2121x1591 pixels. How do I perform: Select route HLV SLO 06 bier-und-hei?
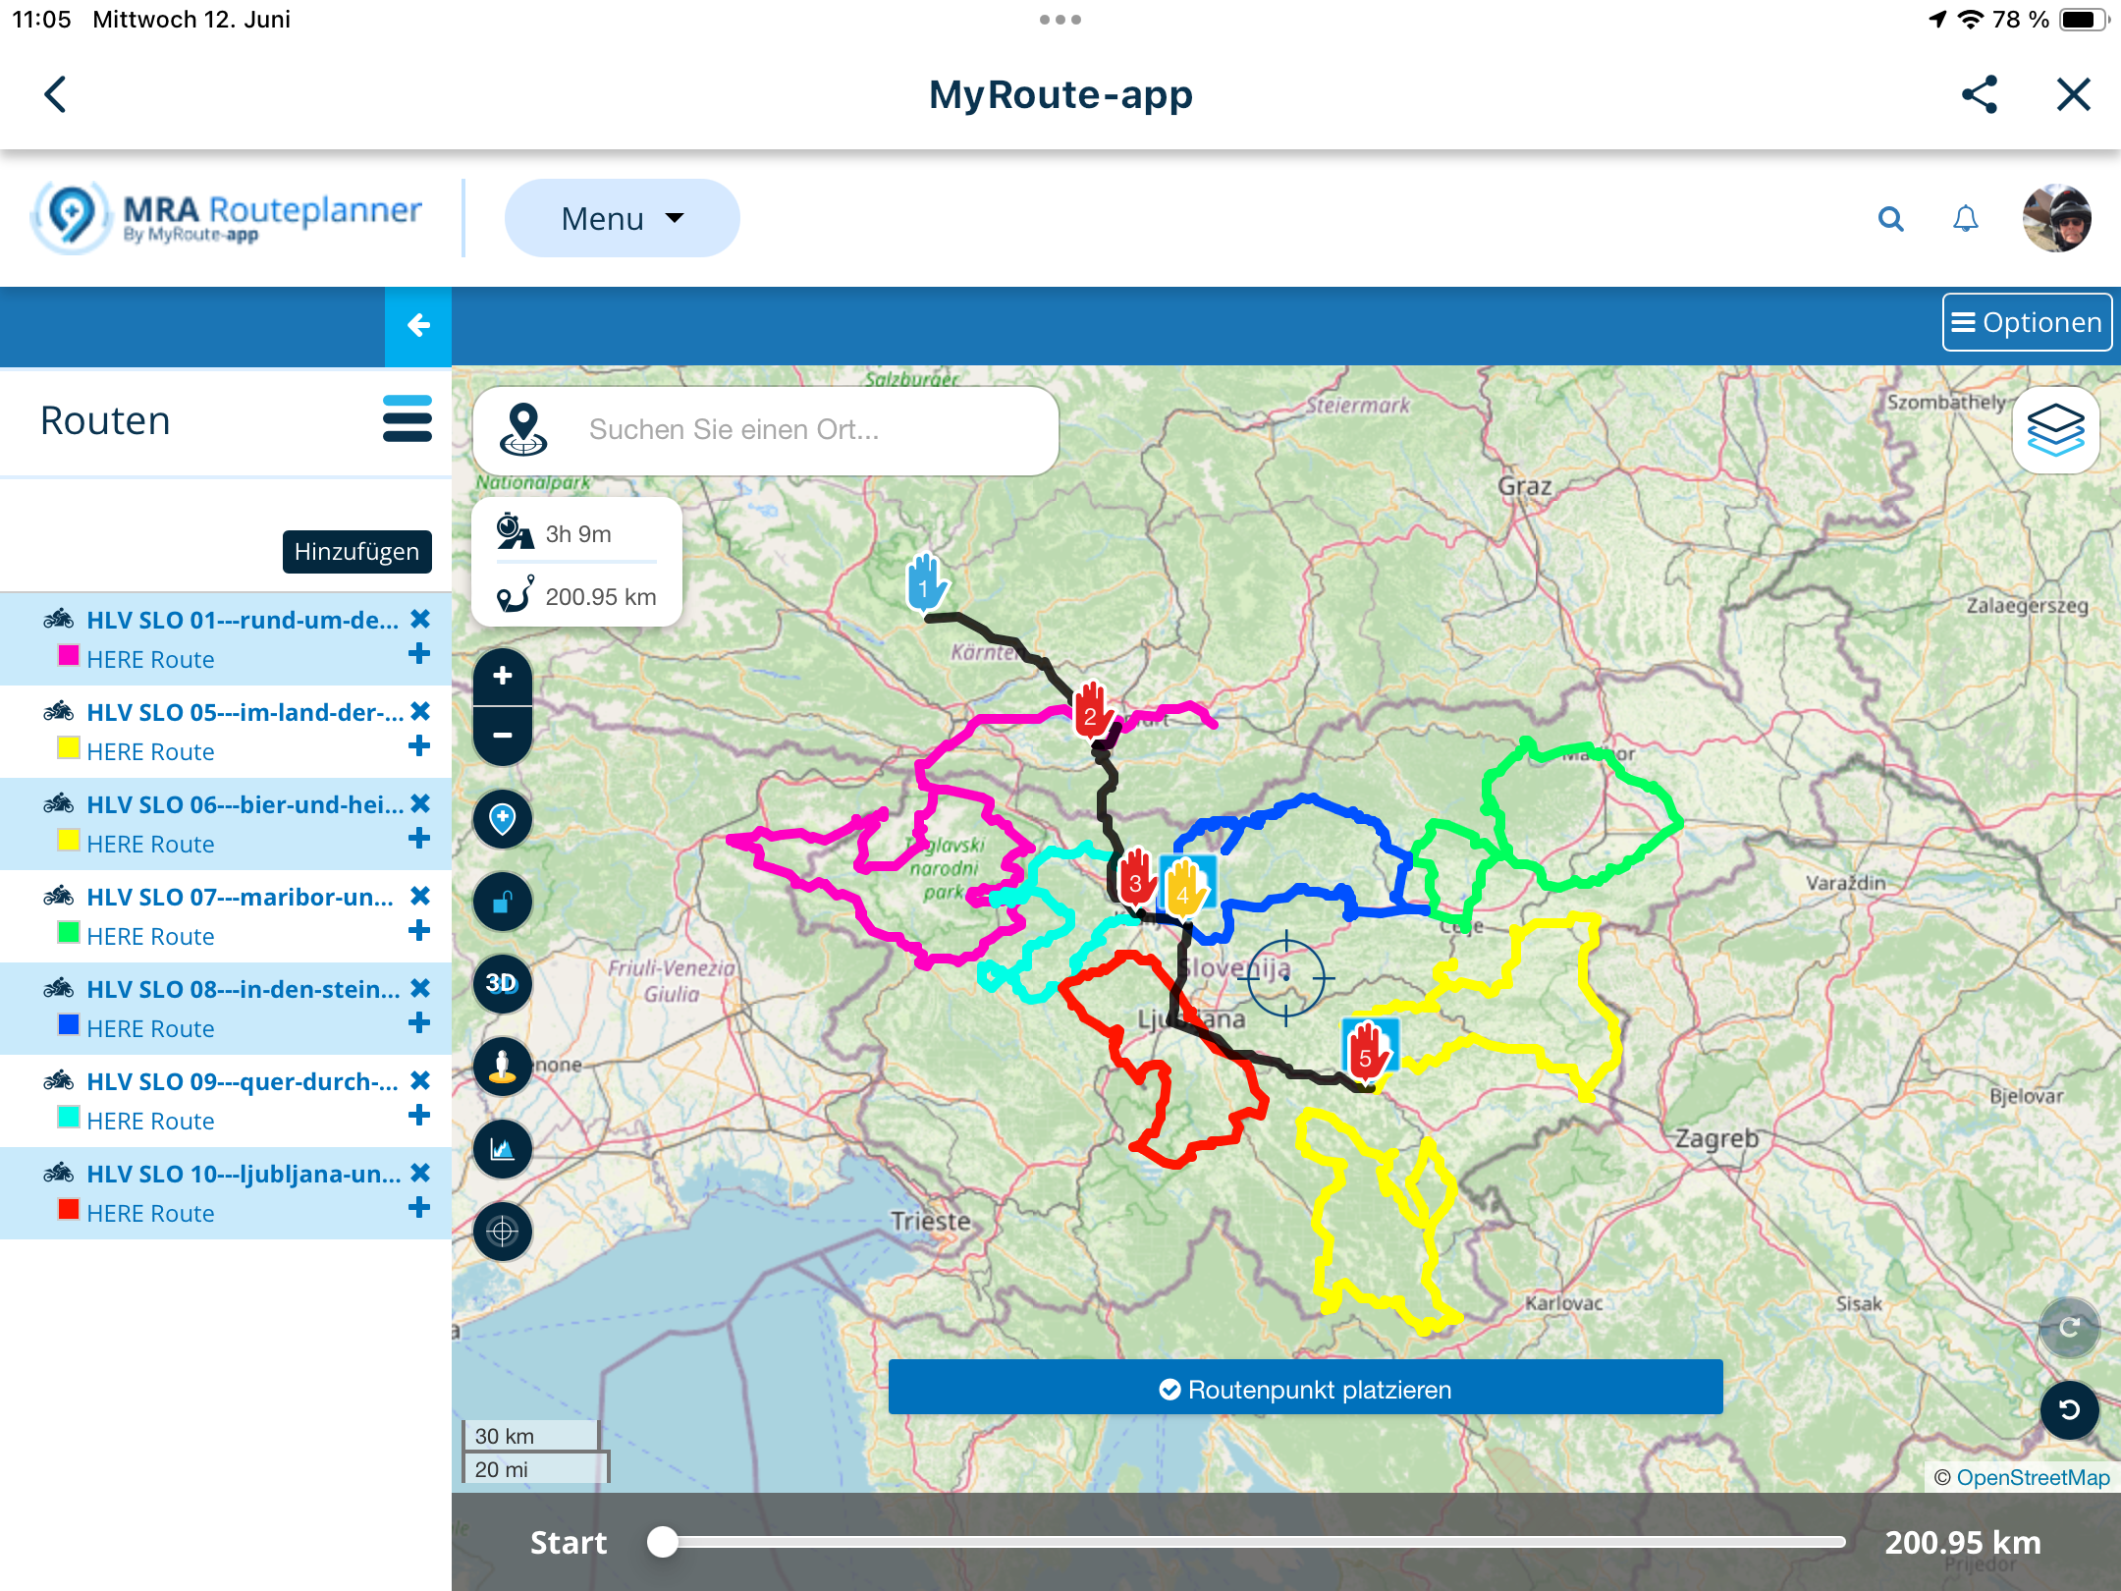point(245,804)
